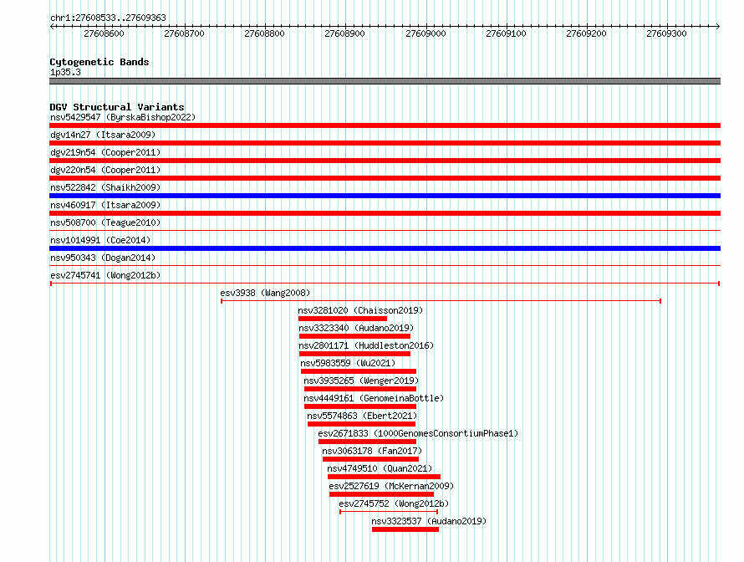
Task: Click ruler position 27609100
Action: (507, 33)
